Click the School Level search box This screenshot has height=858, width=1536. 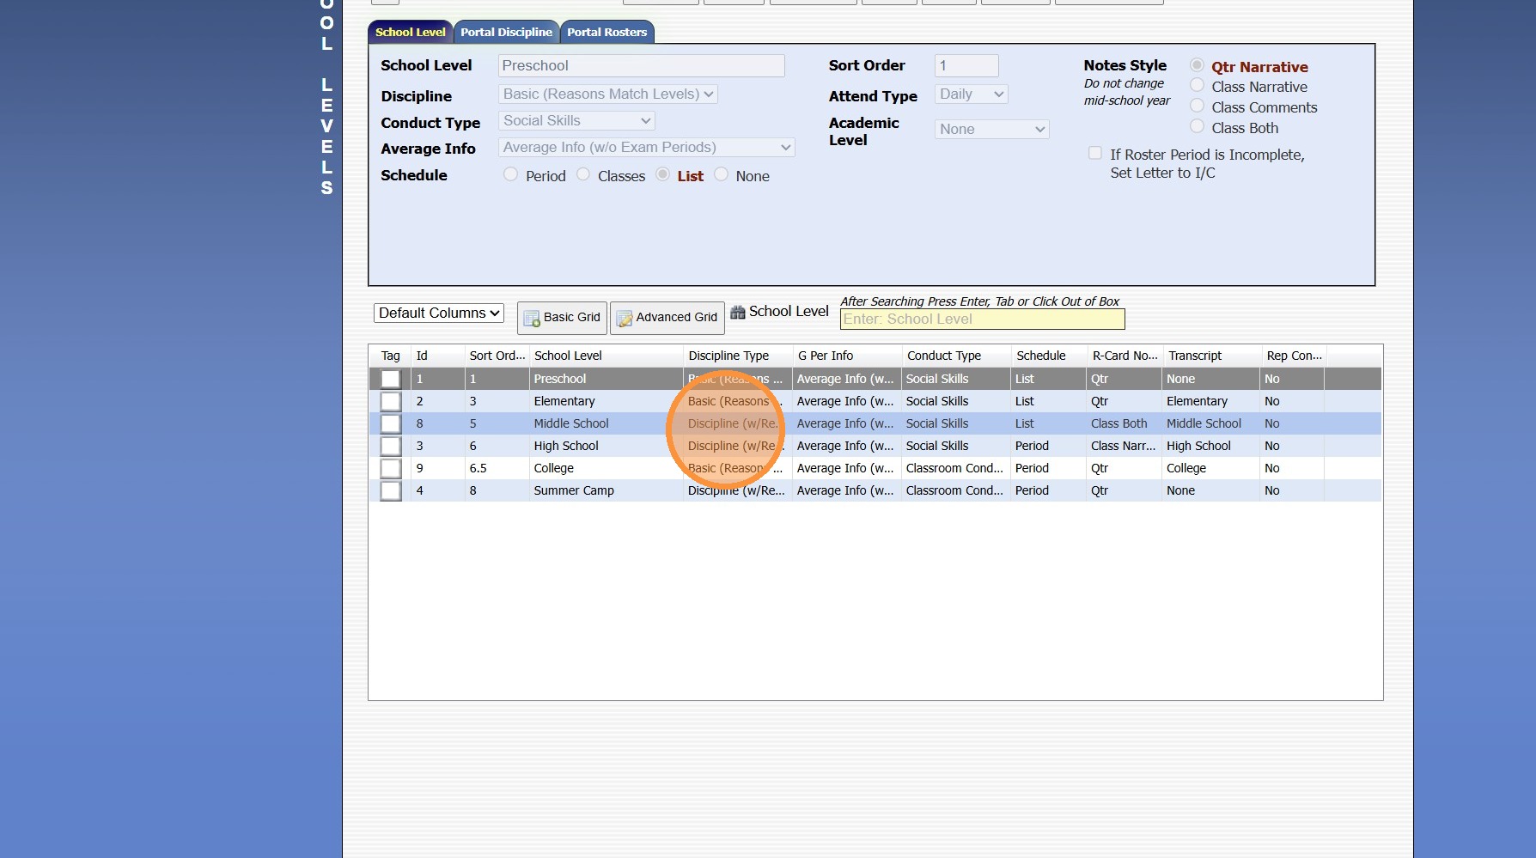pos(982,319)
